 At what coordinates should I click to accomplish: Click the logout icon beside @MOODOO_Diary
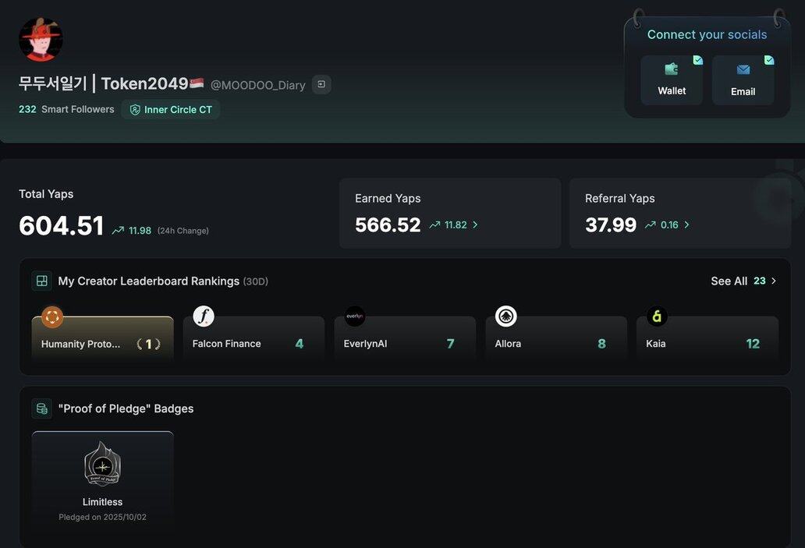(321, 84)
